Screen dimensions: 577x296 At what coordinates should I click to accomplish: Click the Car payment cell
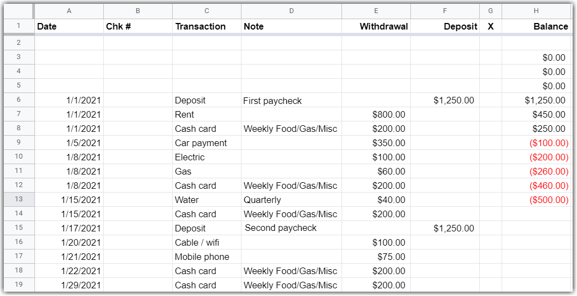point(207,143)
